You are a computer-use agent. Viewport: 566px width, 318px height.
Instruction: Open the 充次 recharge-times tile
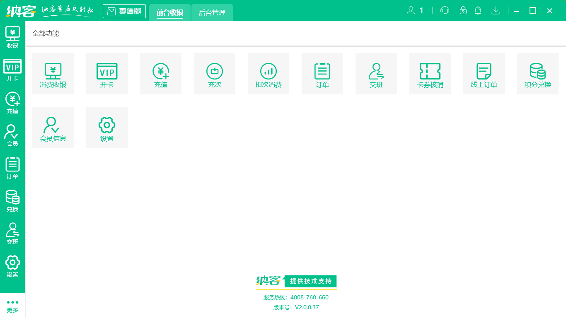point(215,74)
